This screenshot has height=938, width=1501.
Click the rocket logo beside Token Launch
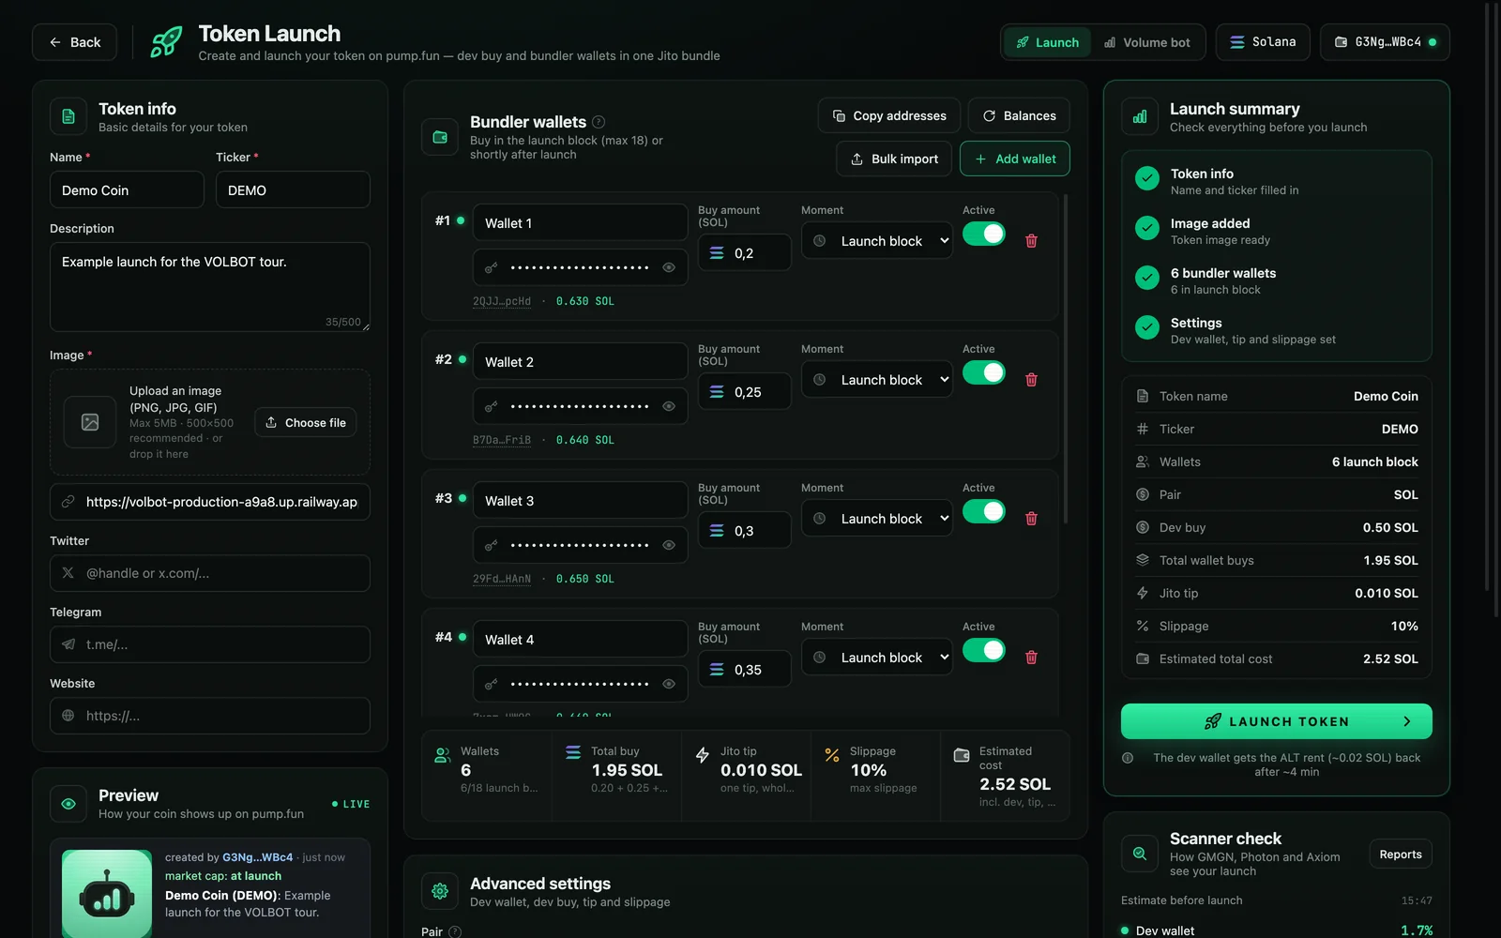coord(167,42)
